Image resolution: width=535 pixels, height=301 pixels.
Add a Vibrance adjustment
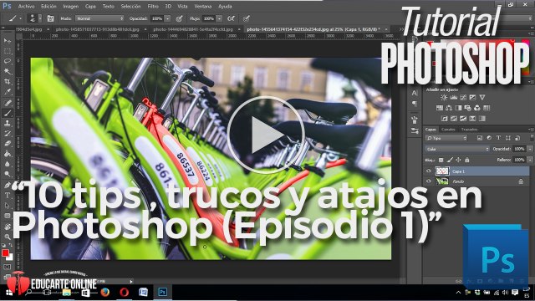481,98
